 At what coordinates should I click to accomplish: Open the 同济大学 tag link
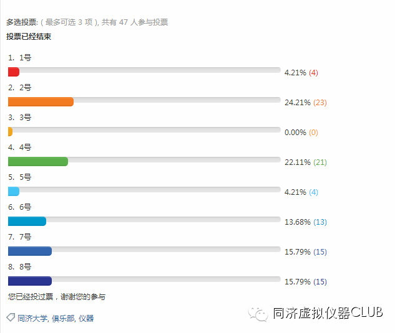tap(32, 319)
